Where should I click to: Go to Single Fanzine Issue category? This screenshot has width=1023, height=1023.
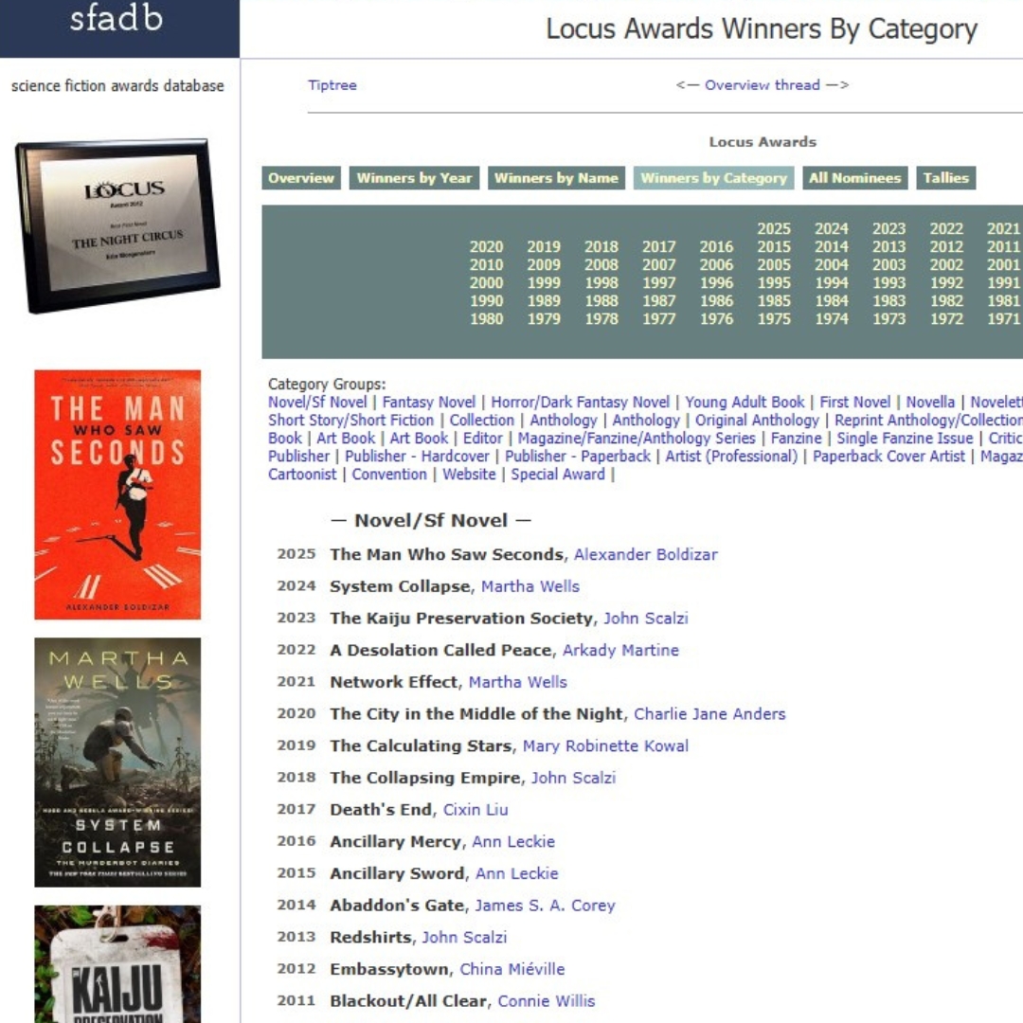(905, 439)
